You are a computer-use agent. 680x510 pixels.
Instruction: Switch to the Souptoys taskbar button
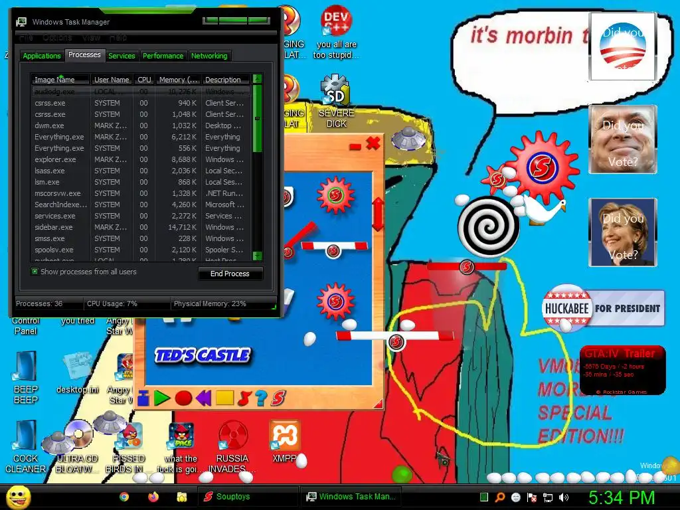pyautogui.click(x=248, y=497)
